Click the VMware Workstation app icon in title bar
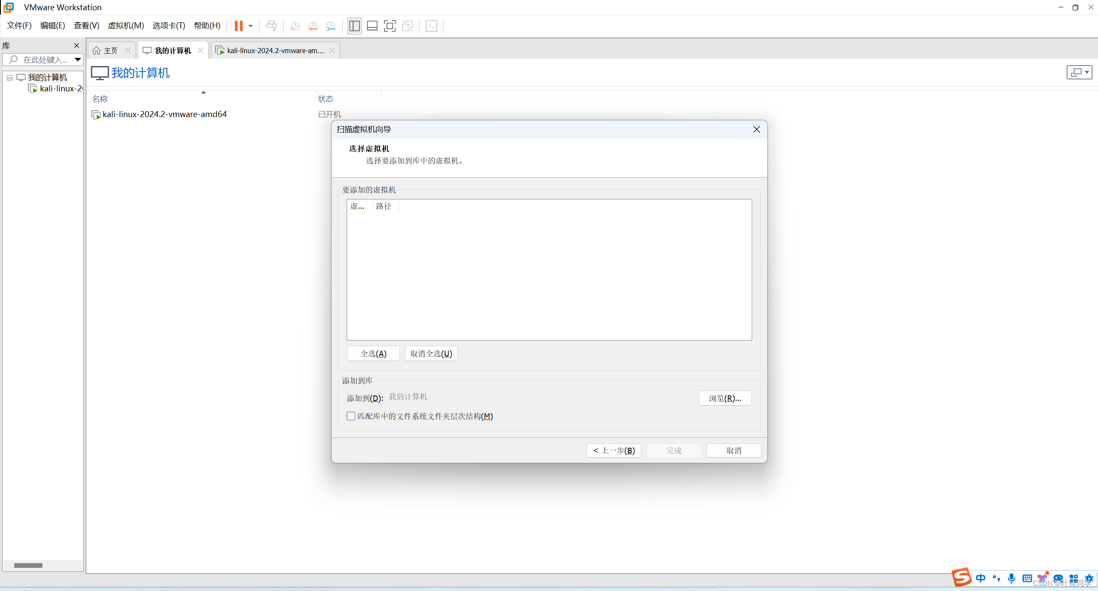1098x591 pixels. [x=9, y=7]
